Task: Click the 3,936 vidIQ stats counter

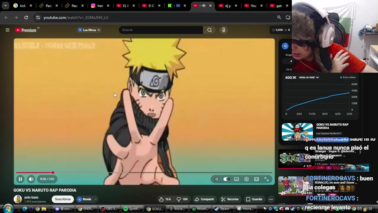Action: (x=277, y=30)
